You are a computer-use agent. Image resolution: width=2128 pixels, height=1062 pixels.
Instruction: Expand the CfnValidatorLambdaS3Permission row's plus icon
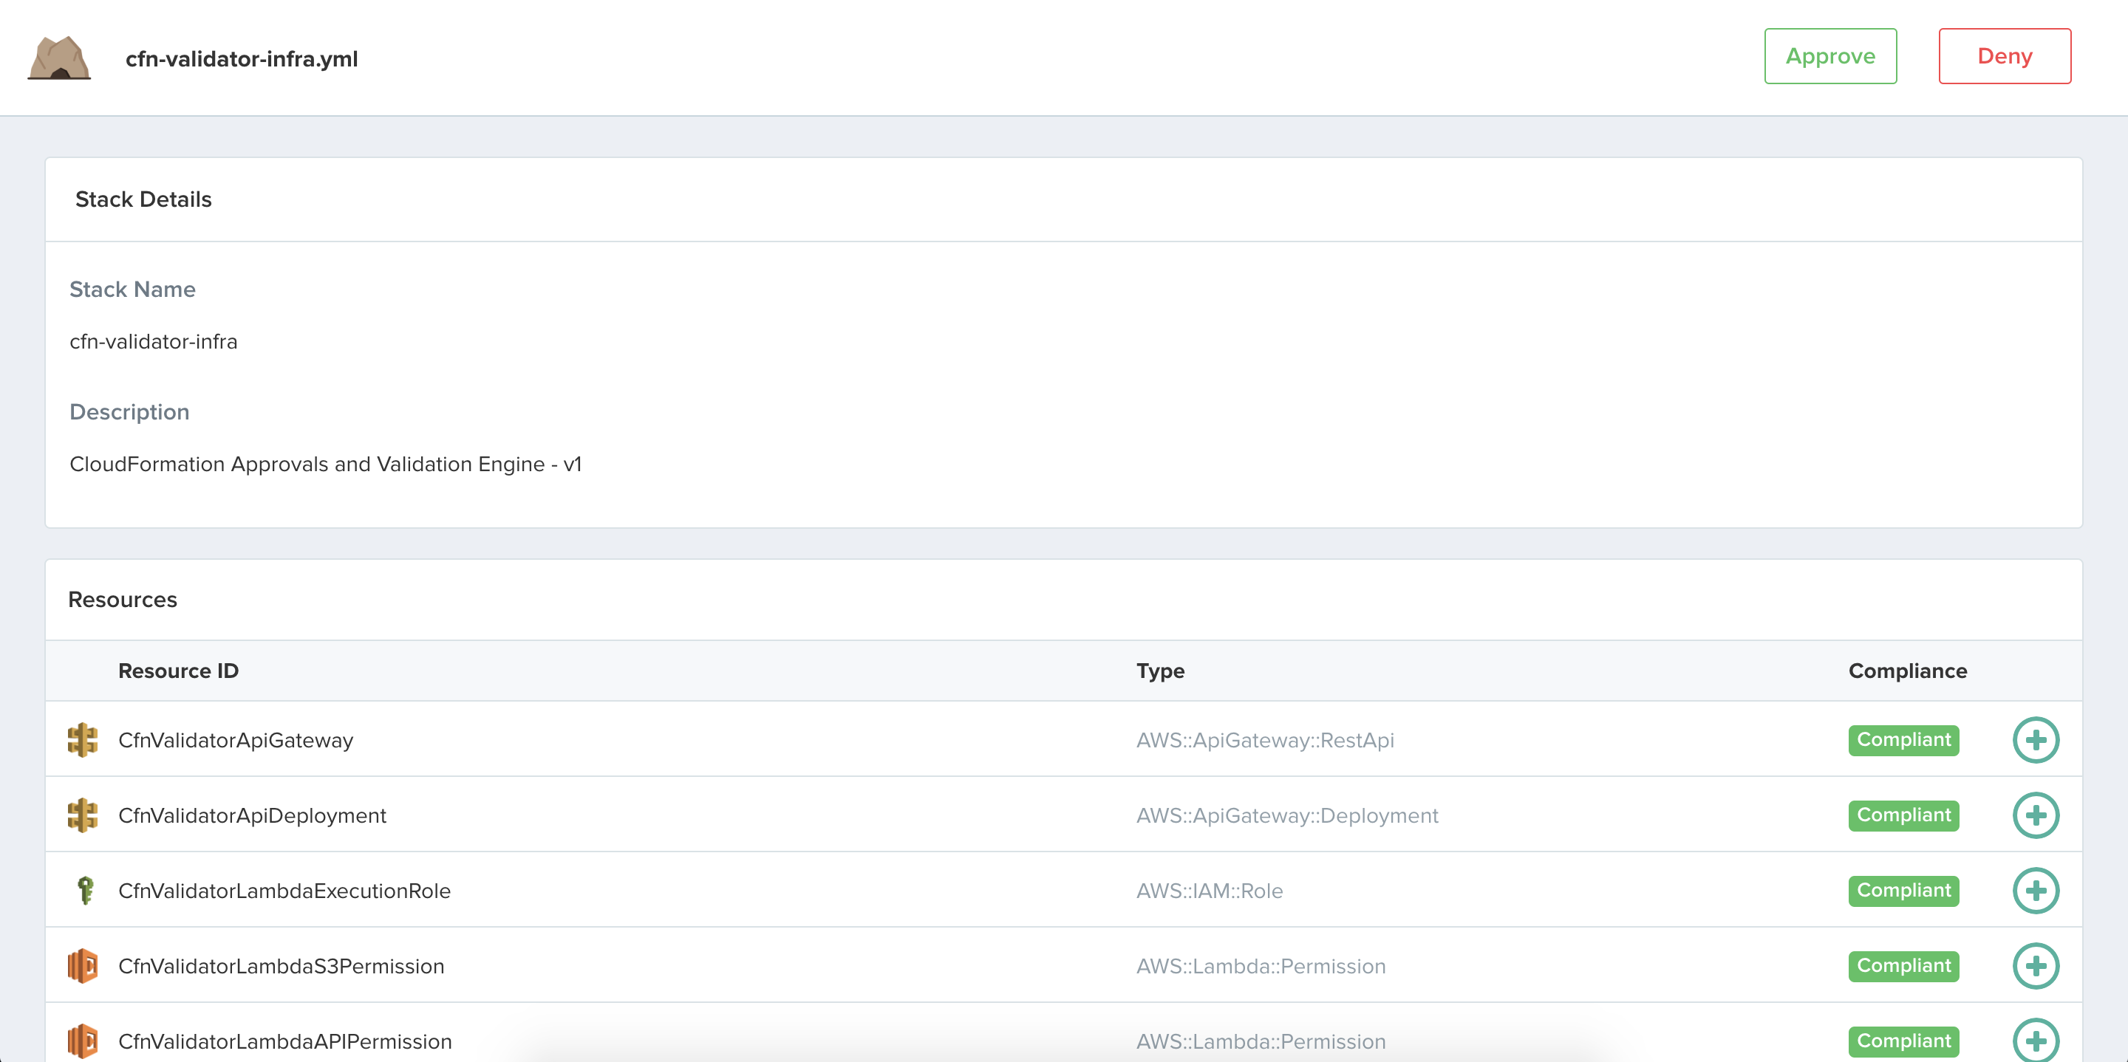2035,965
